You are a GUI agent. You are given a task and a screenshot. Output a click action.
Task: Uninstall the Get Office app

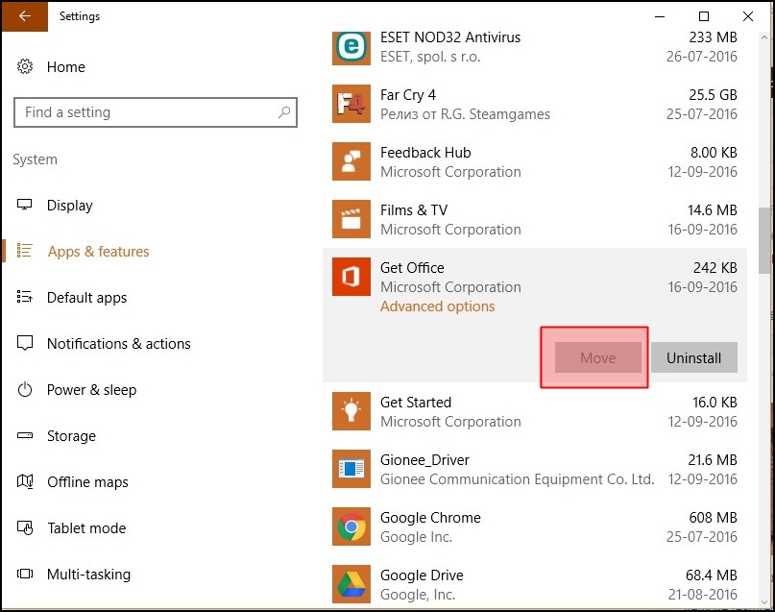(x=694, y=357)
